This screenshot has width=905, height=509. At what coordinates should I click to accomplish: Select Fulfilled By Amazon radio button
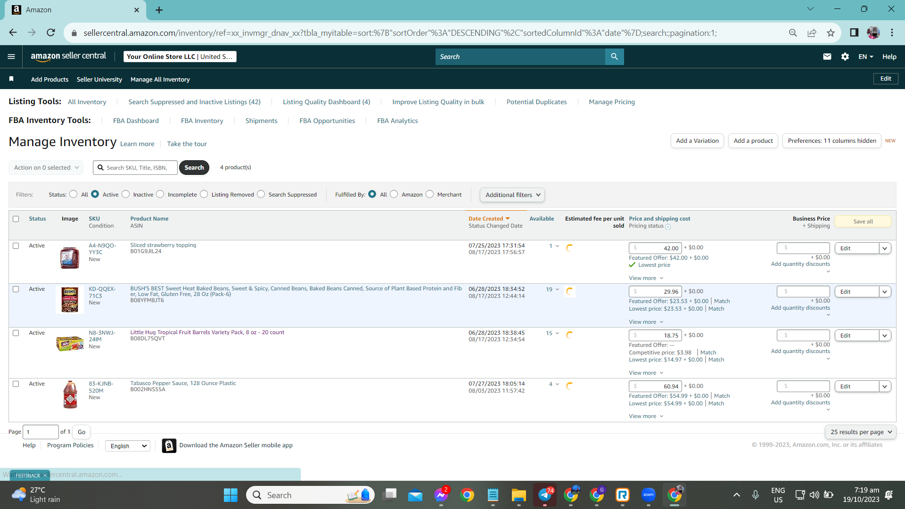click(x=394, y=194)
